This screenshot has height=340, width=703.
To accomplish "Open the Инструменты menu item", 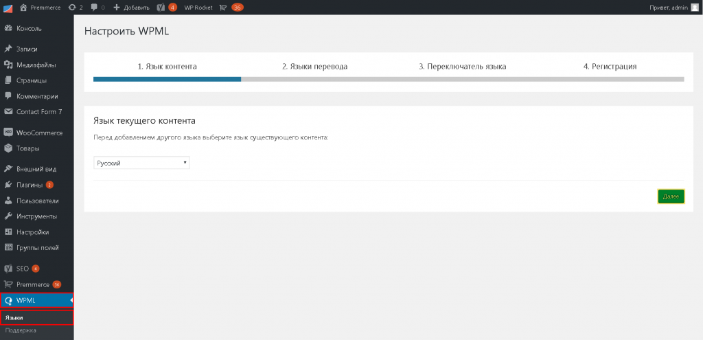I will pos(37,216).
